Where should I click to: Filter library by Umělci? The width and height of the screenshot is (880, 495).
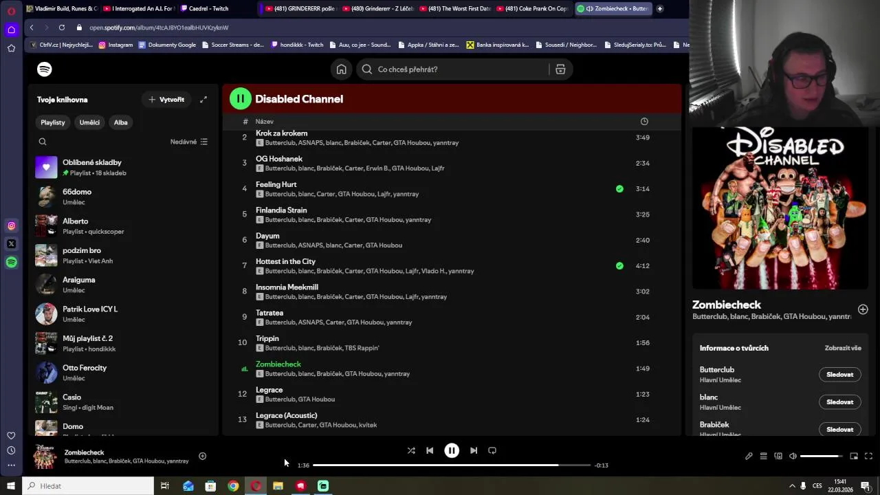pos(89,122)
